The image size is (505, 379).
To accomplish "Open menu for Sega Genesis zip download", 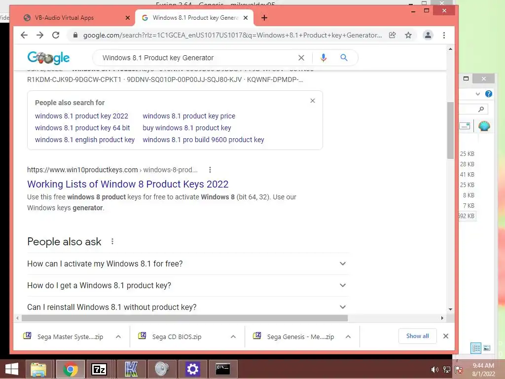I will [x=348, y=337].
